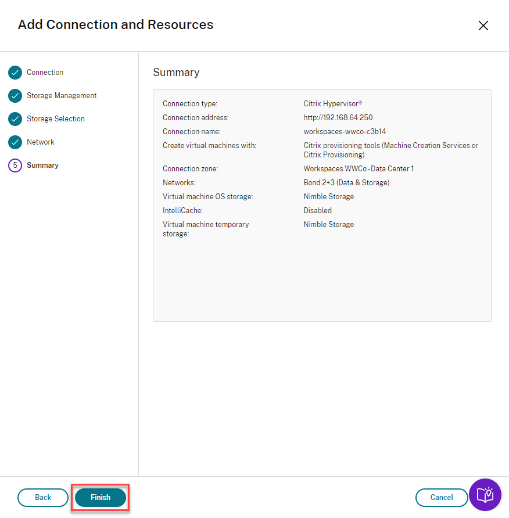Click the Storage Selection checkmark icon
Viewport: 509px width, 518px height.
[15, 119]
